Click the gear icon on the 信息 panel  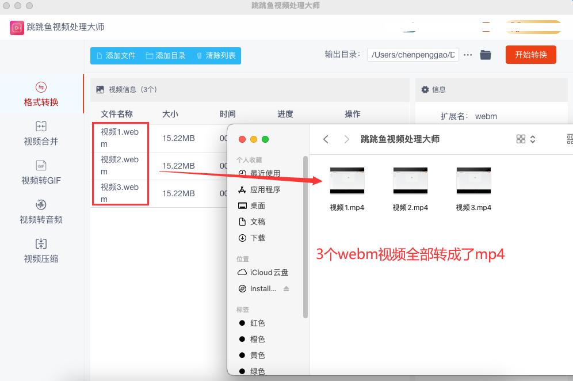426,90
